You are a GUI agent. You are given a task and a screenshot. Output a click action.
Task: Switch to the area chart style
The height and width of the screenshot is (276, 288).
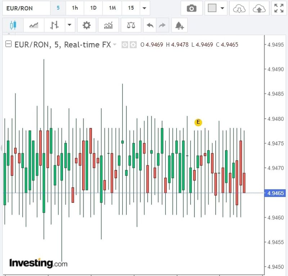click(34, 26)
